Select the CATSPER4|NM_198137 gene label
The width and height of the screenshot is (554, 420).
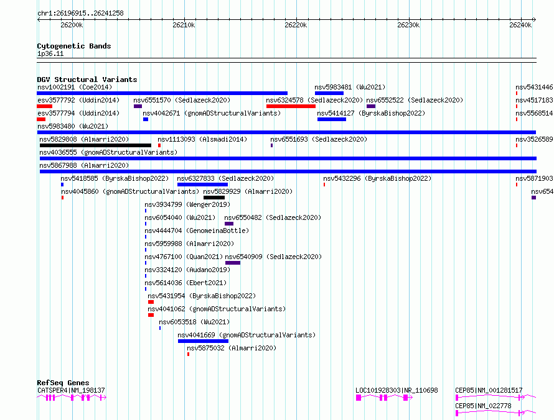(71, 390)
